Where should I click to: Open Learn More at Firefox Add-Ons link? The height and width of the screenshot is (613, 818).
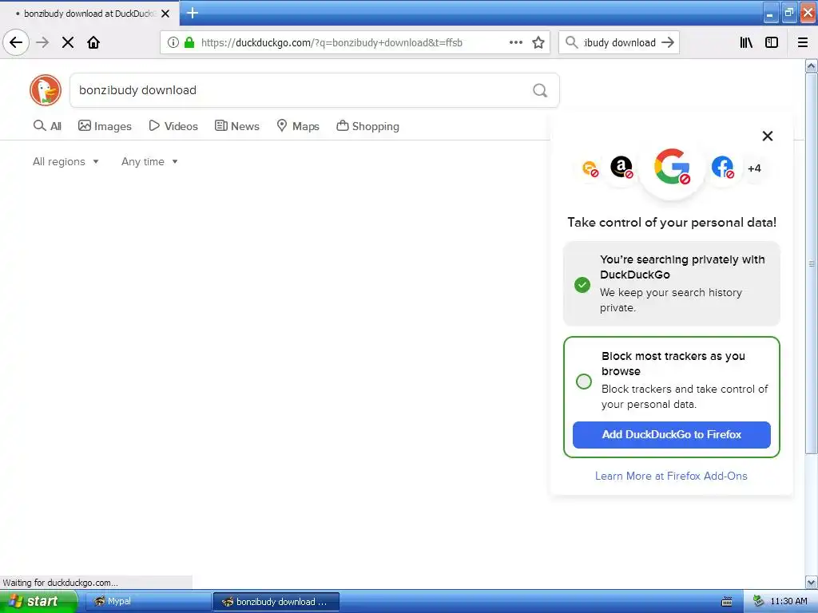pos(671,476)
